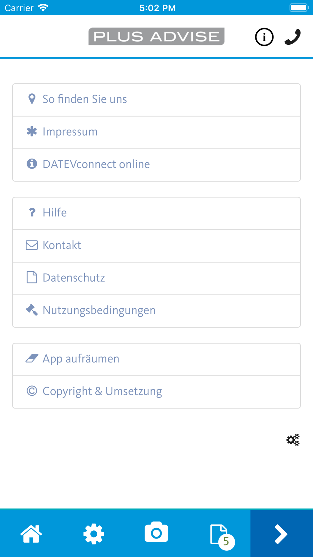Tap the map pin location icon
The image size is (313, 557).
coord(32,99)
